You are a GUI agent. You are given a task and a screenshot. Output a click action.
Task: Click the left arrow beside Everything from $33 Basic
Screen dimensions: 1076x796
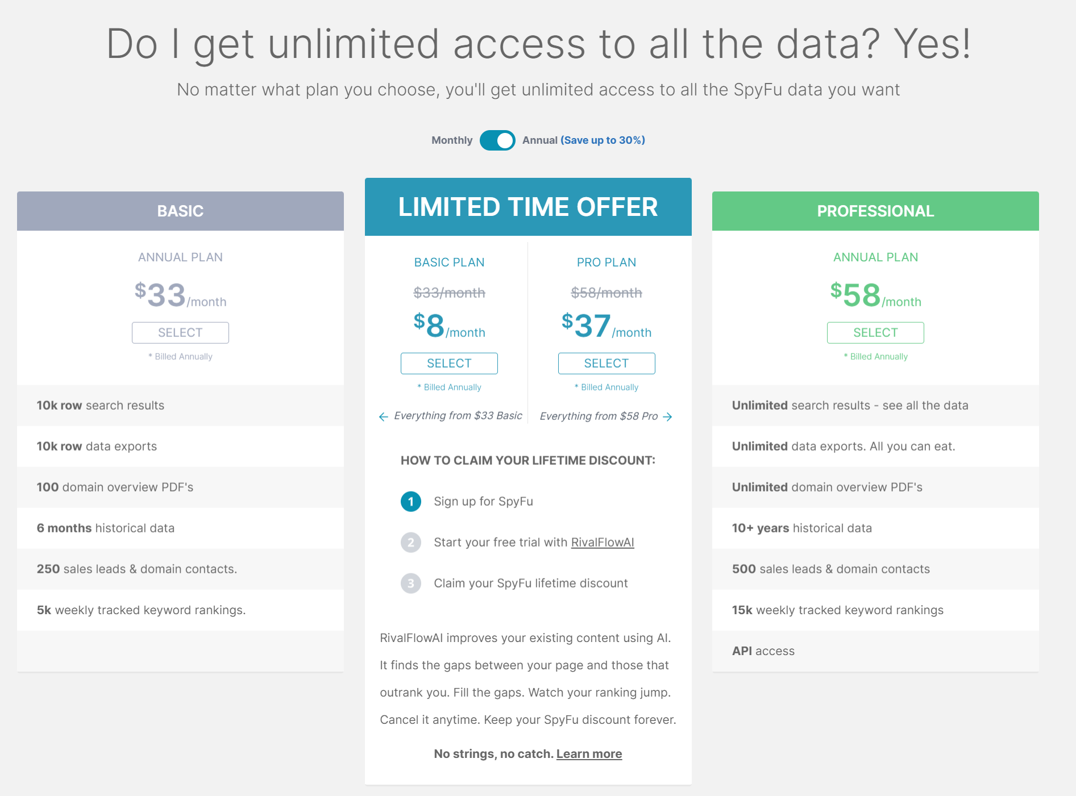click(x=384, y=417)
